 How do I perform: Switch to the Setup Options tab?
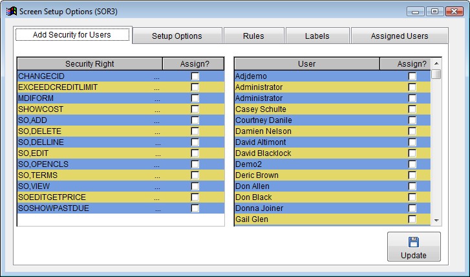pos(177,36)
